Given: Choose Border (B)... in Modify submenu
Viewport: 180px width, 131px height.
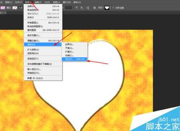Looking at the screenshot, I should coord(75,45).
